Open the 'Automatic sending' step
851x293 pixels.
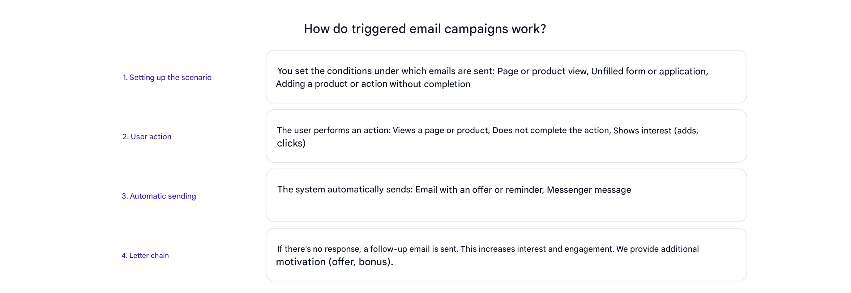pyautogui.click(x=159, y=196)
